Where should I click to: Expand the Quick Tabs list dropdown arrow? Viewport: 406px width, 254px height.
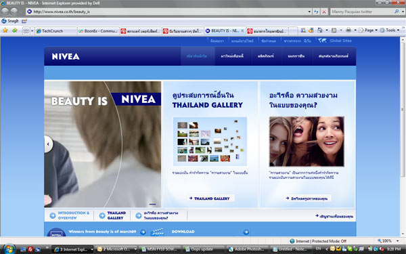32,31
